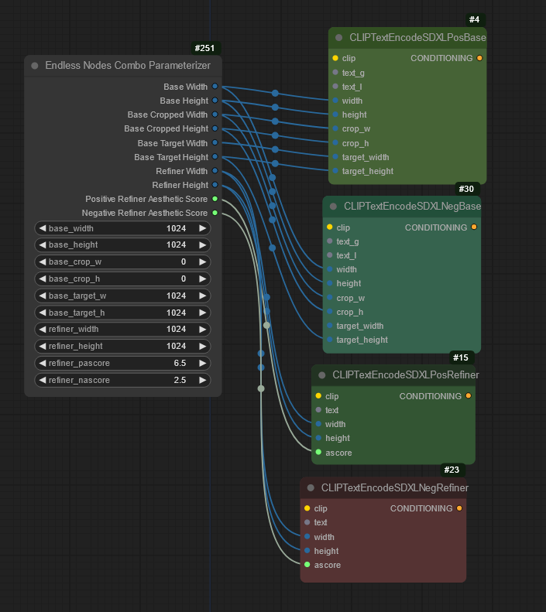Viewport: 546px width, 612px height.
Task: Click the Base Width output port
Action: [215, 87]
